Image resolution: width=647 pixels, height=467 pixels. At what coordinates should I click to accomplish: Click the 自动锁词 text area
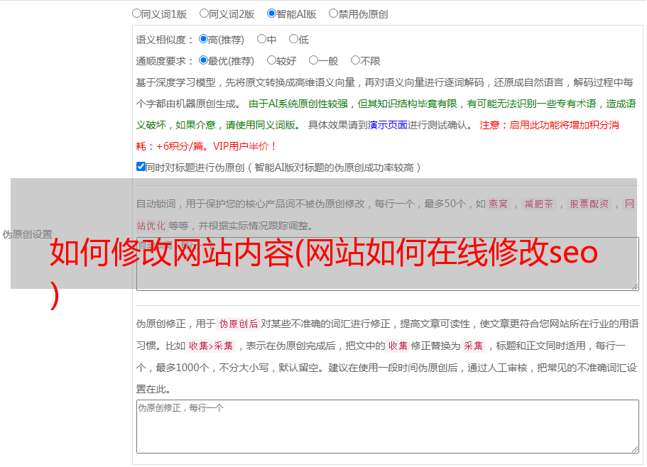[x=388, y=264]
